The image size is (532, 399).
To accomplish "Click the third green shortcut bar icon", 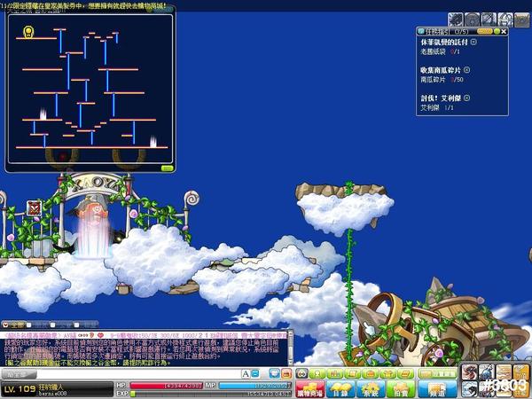I will click(334, 374).
